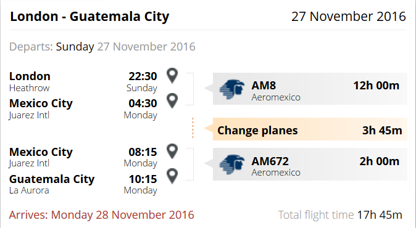416x228 pixels.
Task: Click the Change planes layover bar
Action: (310, 129)
